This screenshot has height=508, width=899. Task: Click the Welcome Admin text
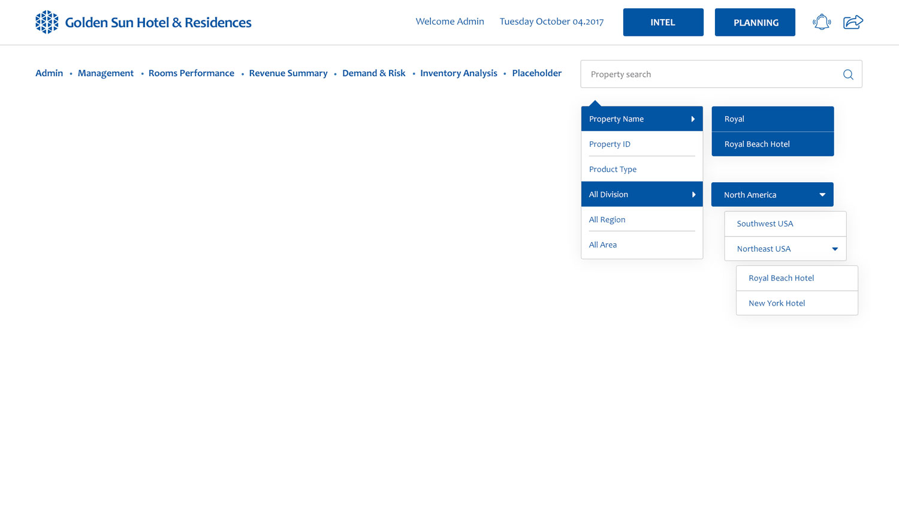450,22
